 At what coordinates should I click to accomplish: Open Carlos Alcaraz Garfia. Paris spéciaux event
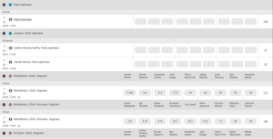coord(36,48)
